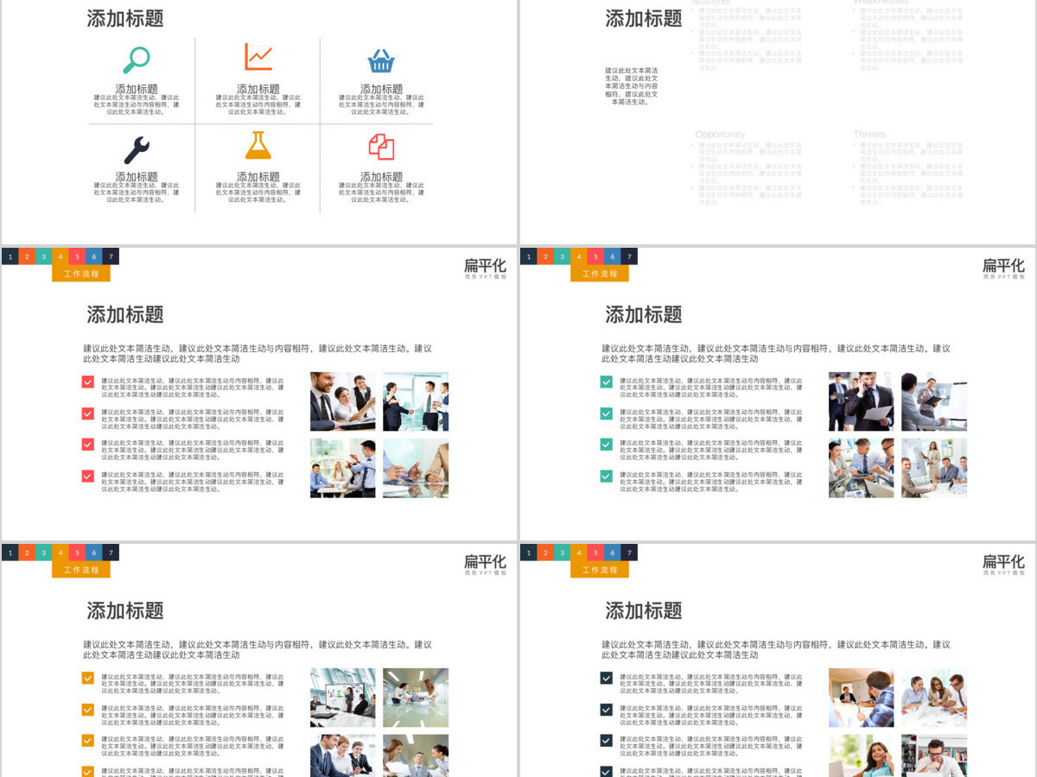Click photo of man in plaid shirt

[862, 698]
